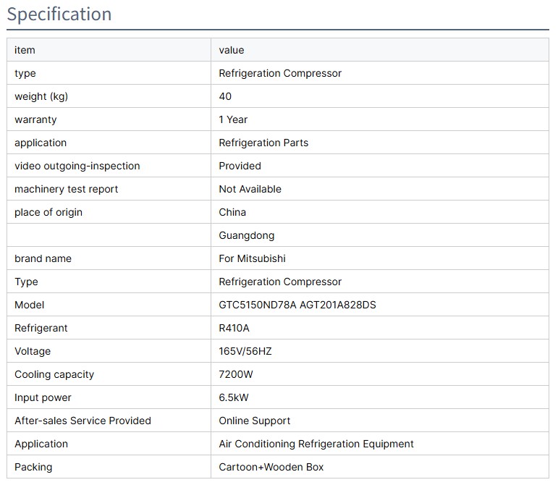Screen dimensions: 558x485
Task: Select the 'place of origin' label
Action: point(48,212)
